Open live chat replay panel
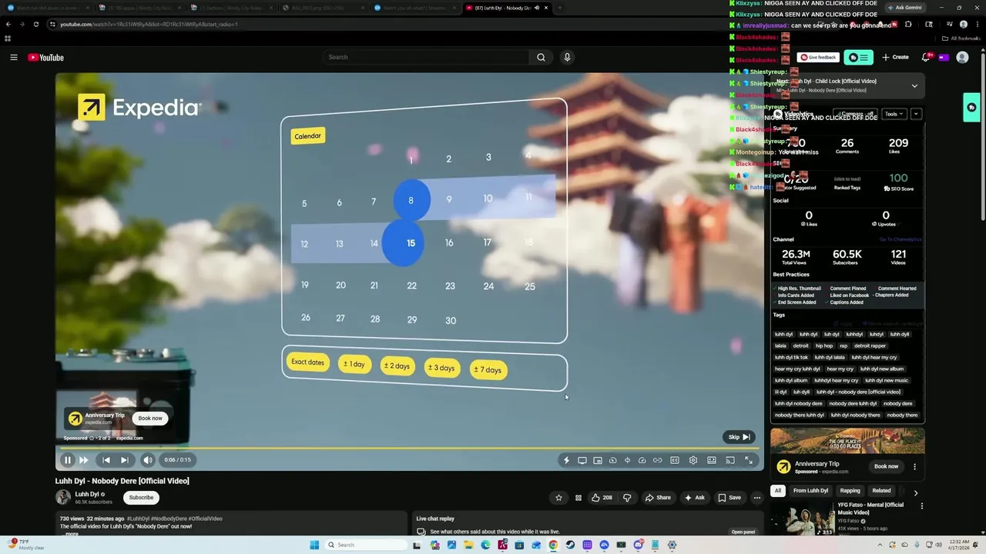 point(743,532)
